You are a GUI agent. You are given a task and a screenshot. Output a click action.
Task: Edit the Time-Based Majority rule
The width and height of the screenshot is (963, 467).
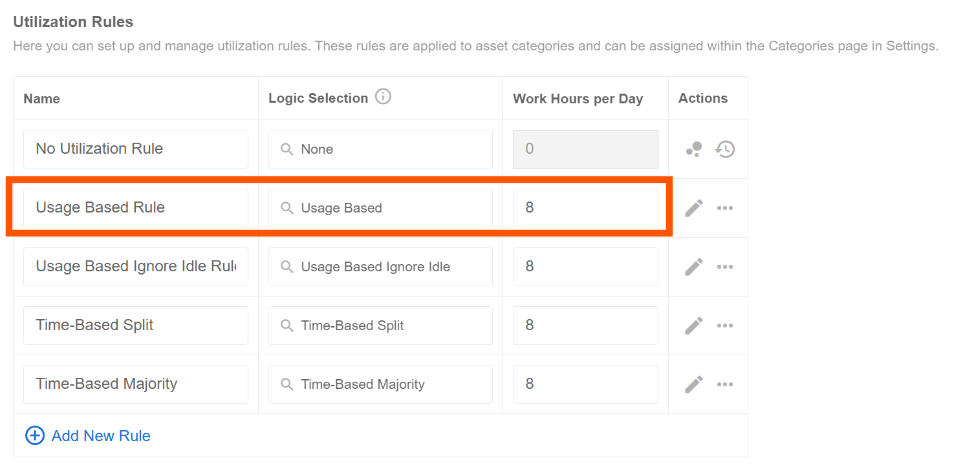(x=693, y=384)
